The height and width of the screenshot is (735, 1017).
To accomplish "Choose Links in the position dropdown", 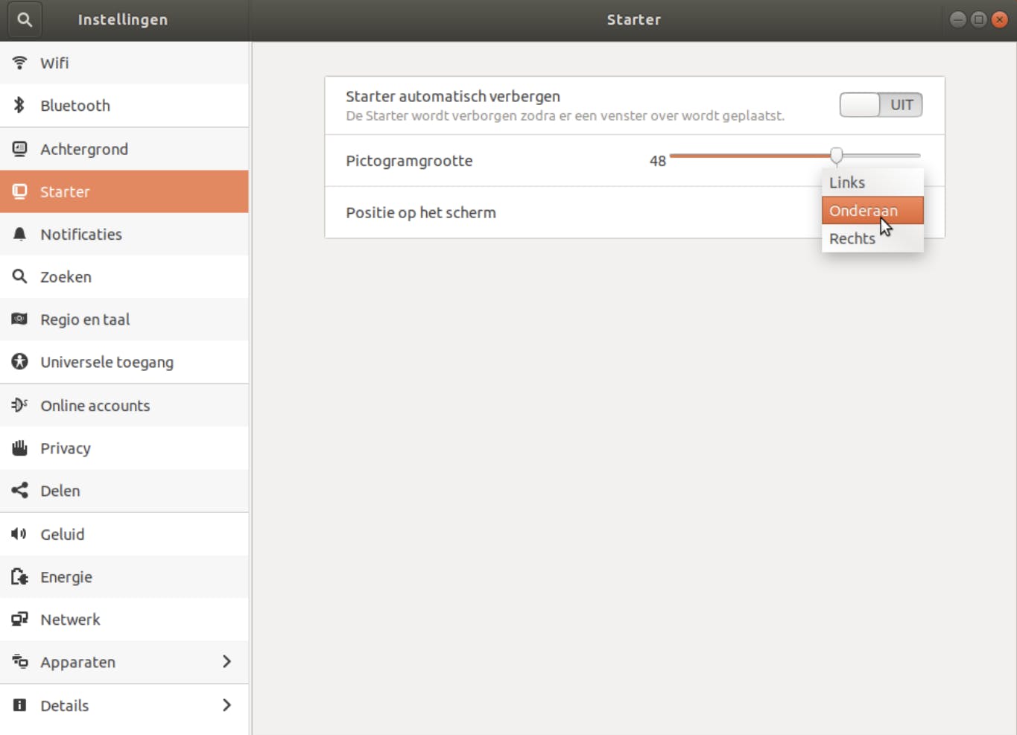I will coord(847,182).
